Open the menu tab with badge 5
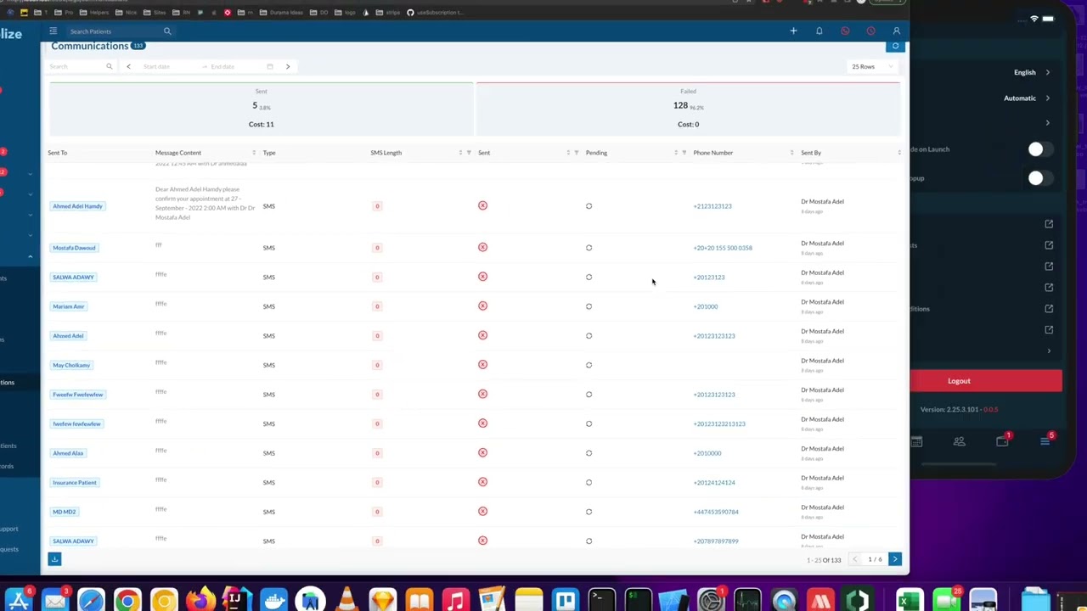1087x611 pixels. point(1045,441)
